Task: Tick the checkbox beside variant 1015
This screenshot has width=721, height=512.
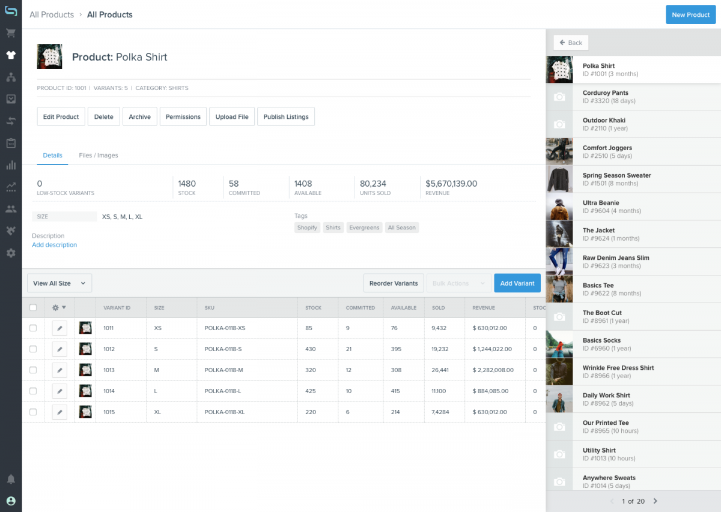Action: [x=33, y=412]
